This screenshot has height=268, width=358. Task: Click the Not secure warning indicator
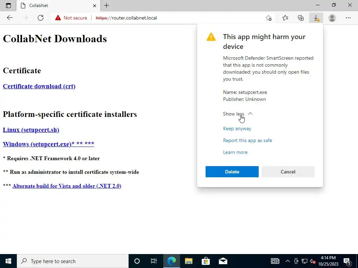pos(71,18)
